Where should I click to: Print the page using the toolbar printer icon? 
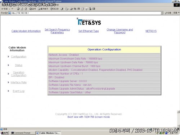[71, 9]
